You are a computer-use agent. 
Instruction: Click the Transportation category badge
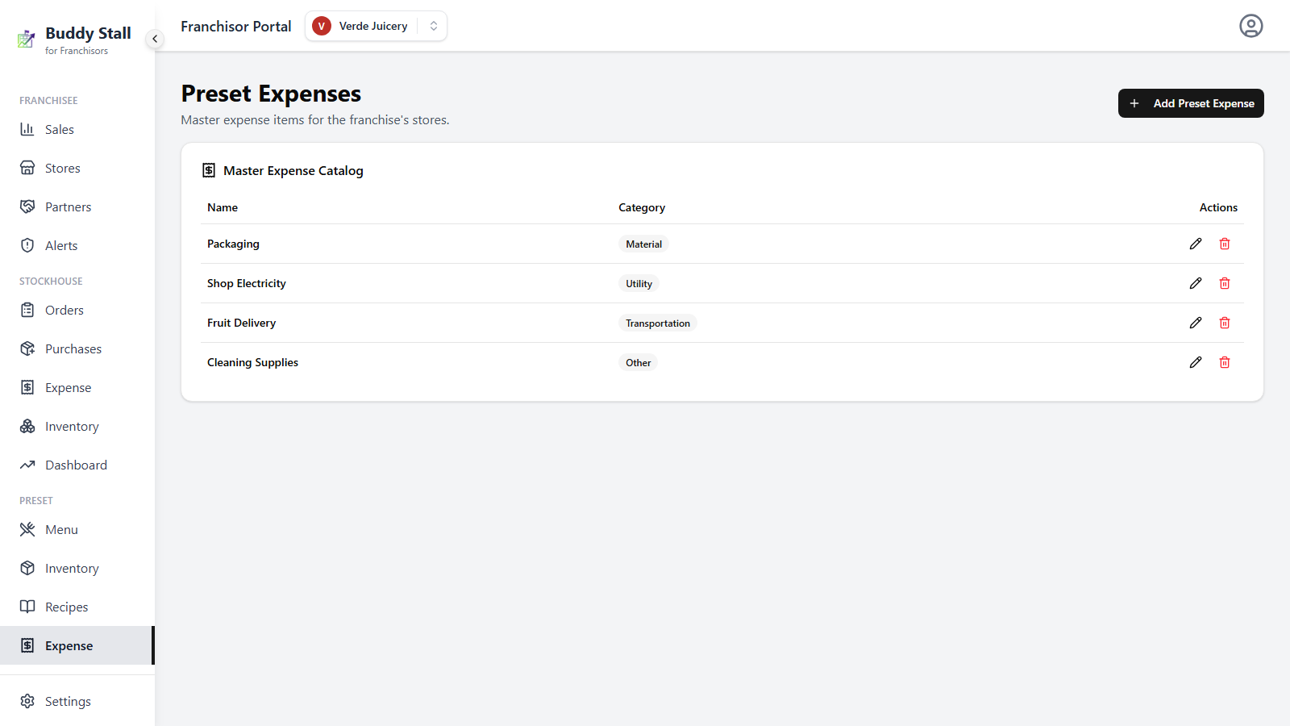click(x=658, y=323)
